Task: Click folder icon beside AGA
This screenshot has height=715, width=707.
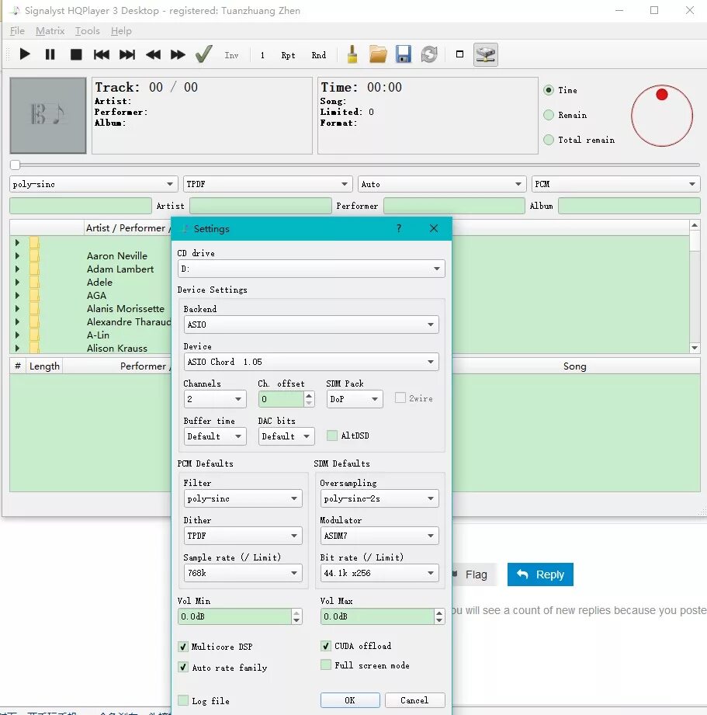Action: coord(34,296)
